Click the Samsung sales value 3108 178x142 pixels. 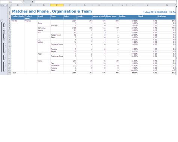[74, 28]
